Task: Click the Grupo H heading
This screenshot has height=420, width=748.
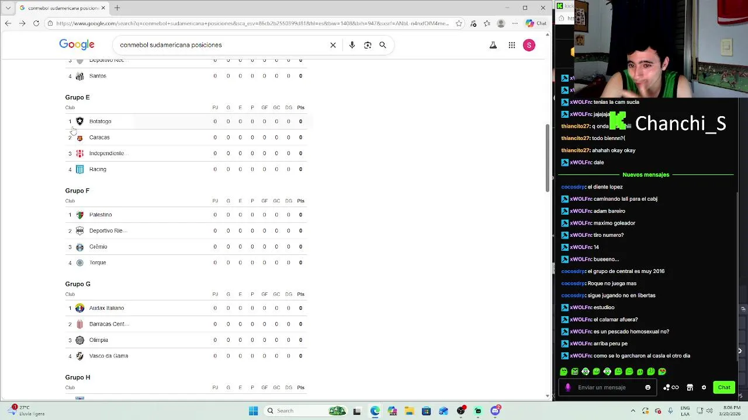Action: coord(78,377)
